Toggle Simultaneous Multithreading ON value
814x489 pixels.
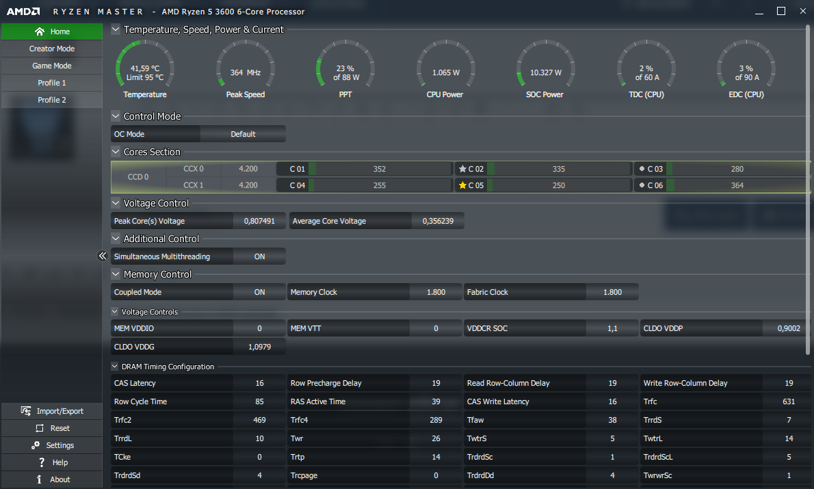click(x=259, y=256)
